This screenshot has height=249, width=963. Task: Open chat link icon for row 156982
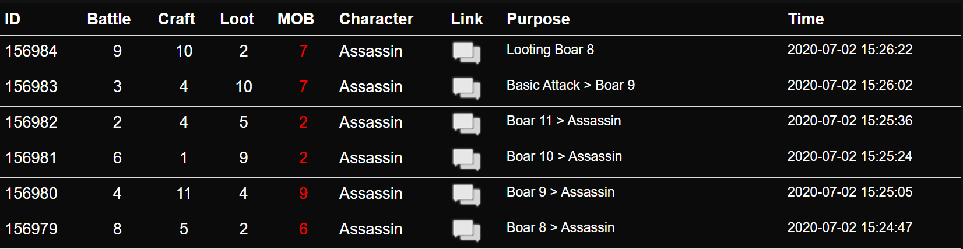click(x=466, y=124)
